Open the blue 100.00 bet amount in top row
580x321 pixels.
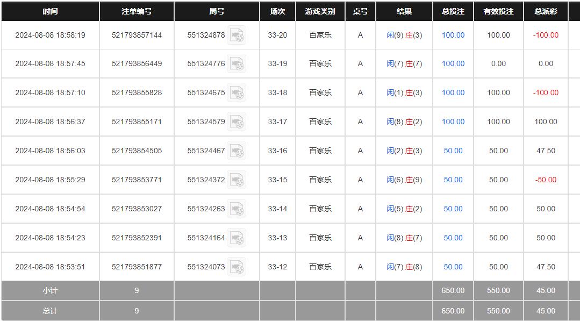pyautogui.click(x=453, y=35)
